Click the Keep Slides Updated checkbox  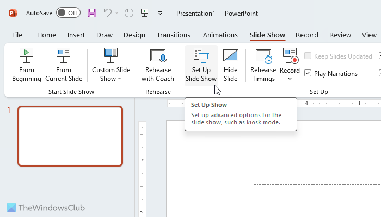(308, 56)
